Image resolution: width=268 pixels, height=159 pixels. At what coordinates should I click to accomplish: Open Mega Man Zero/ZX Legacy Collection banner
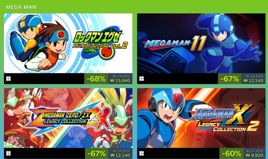point(68,118)
